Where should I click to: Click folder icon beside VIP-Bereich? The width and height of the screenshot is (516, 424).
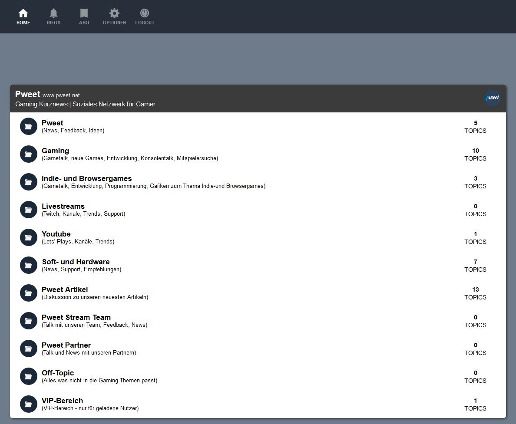[29, 404]
